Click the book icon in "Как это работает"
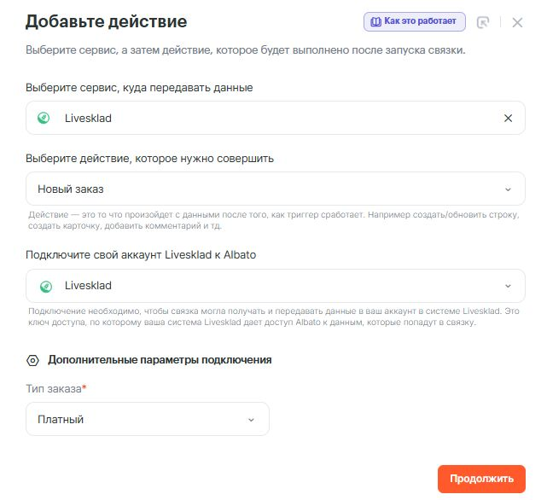 pos(376,21)
